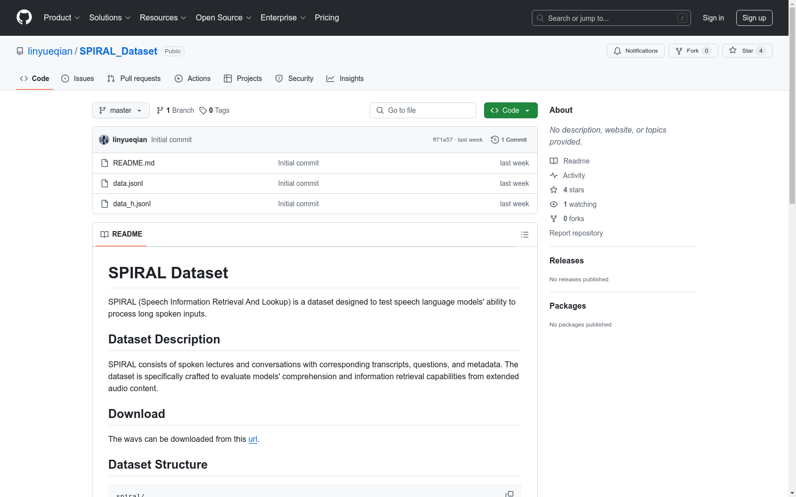Switch to the Actions tab
The height and width of the screenshot is (497, 796).
pyautogui.click(x=193, y=79)
